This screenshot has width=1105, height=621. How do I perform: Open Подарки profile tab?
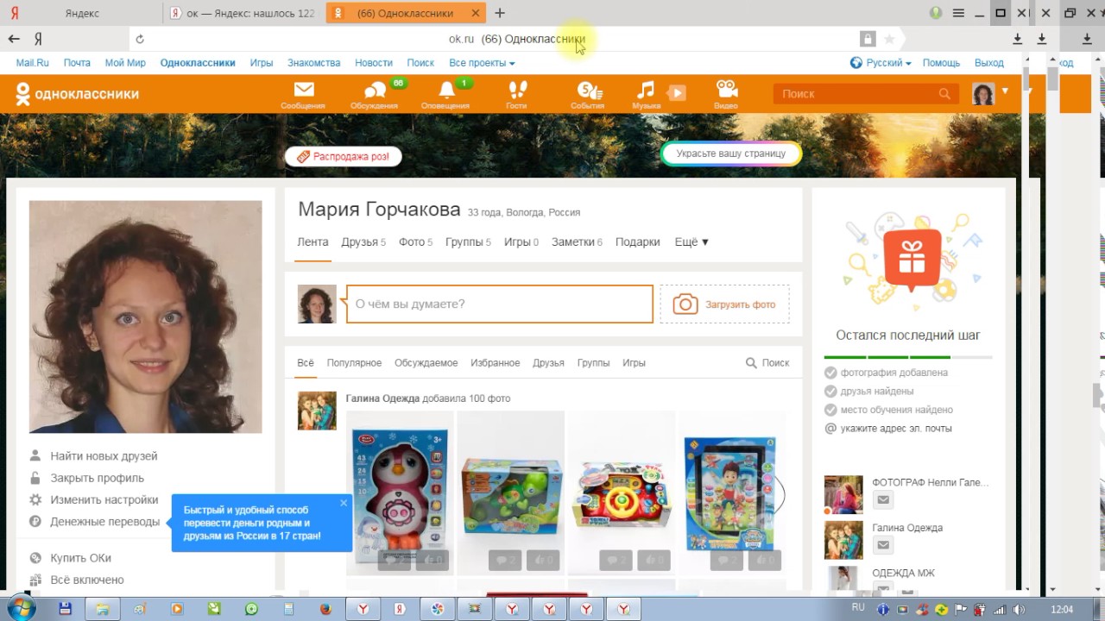[638, 242]
